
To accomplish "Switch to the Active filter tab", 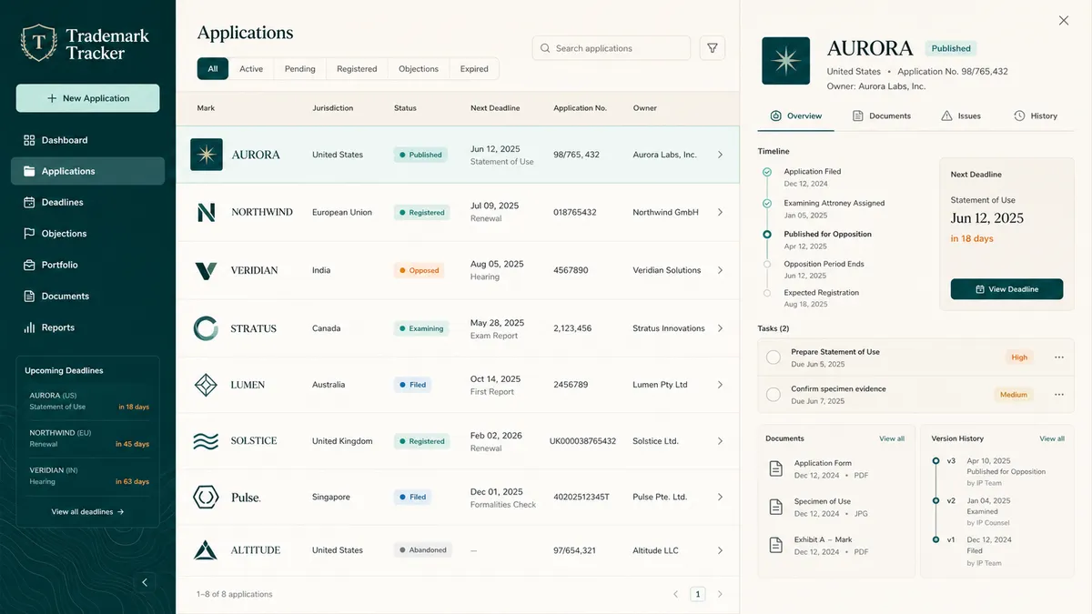I will coord(251,69).
